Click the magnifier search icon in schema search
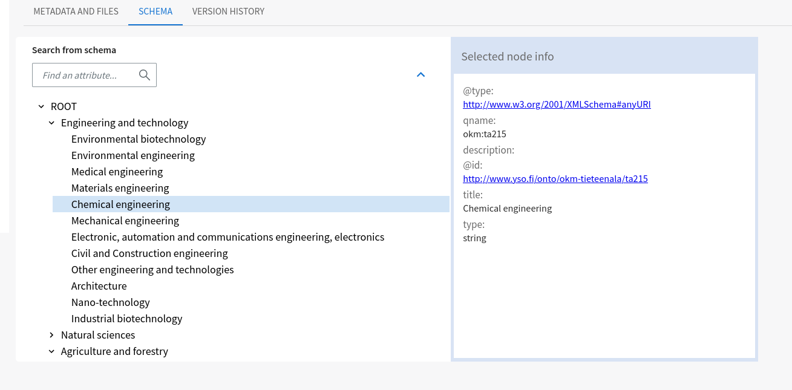 (x=144, y=75)
